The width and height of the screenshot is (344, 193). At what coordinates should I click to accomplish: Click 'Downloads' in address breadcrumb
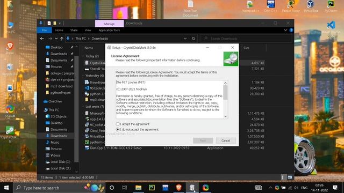tap(100, 39)
